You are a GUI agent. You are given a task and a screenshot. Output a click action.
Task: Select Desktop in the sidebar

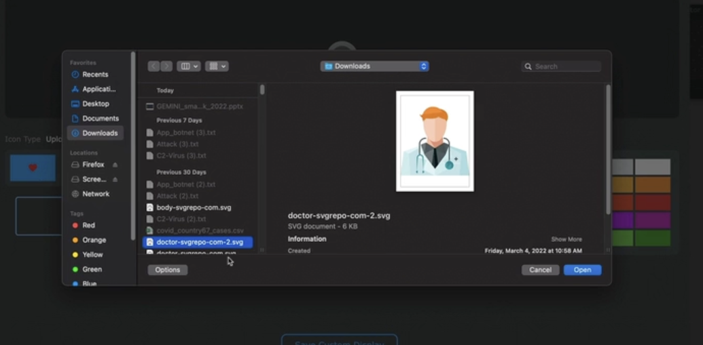pos(95,104)
